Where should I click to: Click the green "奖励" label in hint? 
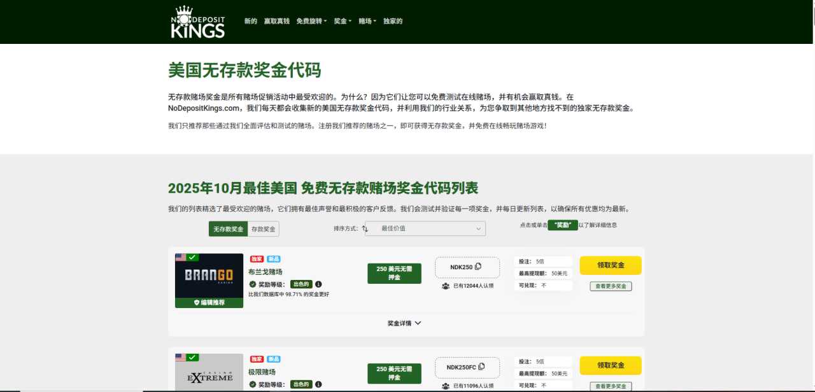pos(563,225)
